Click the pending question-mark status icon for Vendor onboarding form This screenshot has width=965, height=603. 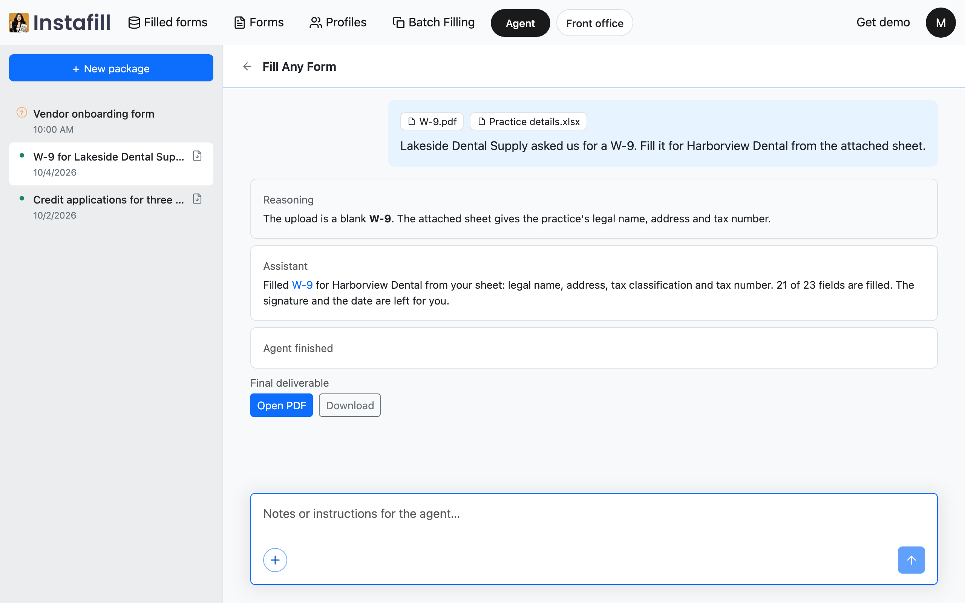click(22, 113)
